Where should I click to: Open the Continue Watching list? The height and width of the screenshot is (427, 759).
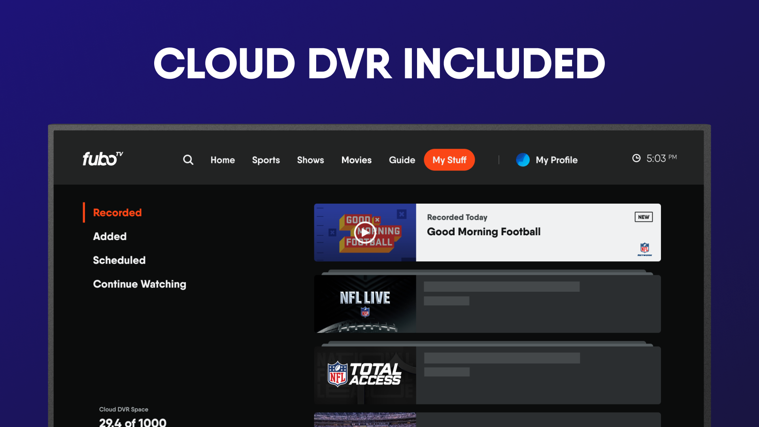139,284
